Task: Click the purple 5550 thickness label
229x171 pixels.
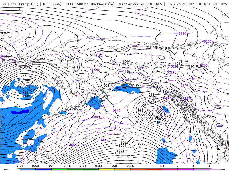Action: coord(74,145)
